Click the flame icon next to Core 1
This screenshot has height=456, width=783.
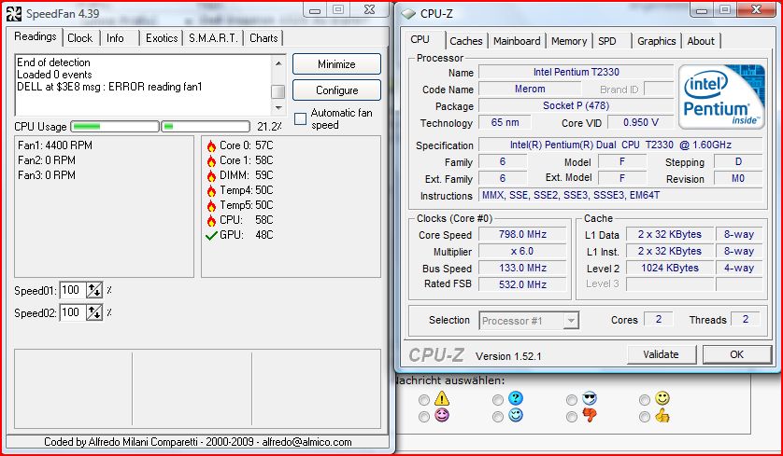tap(211, 161)
